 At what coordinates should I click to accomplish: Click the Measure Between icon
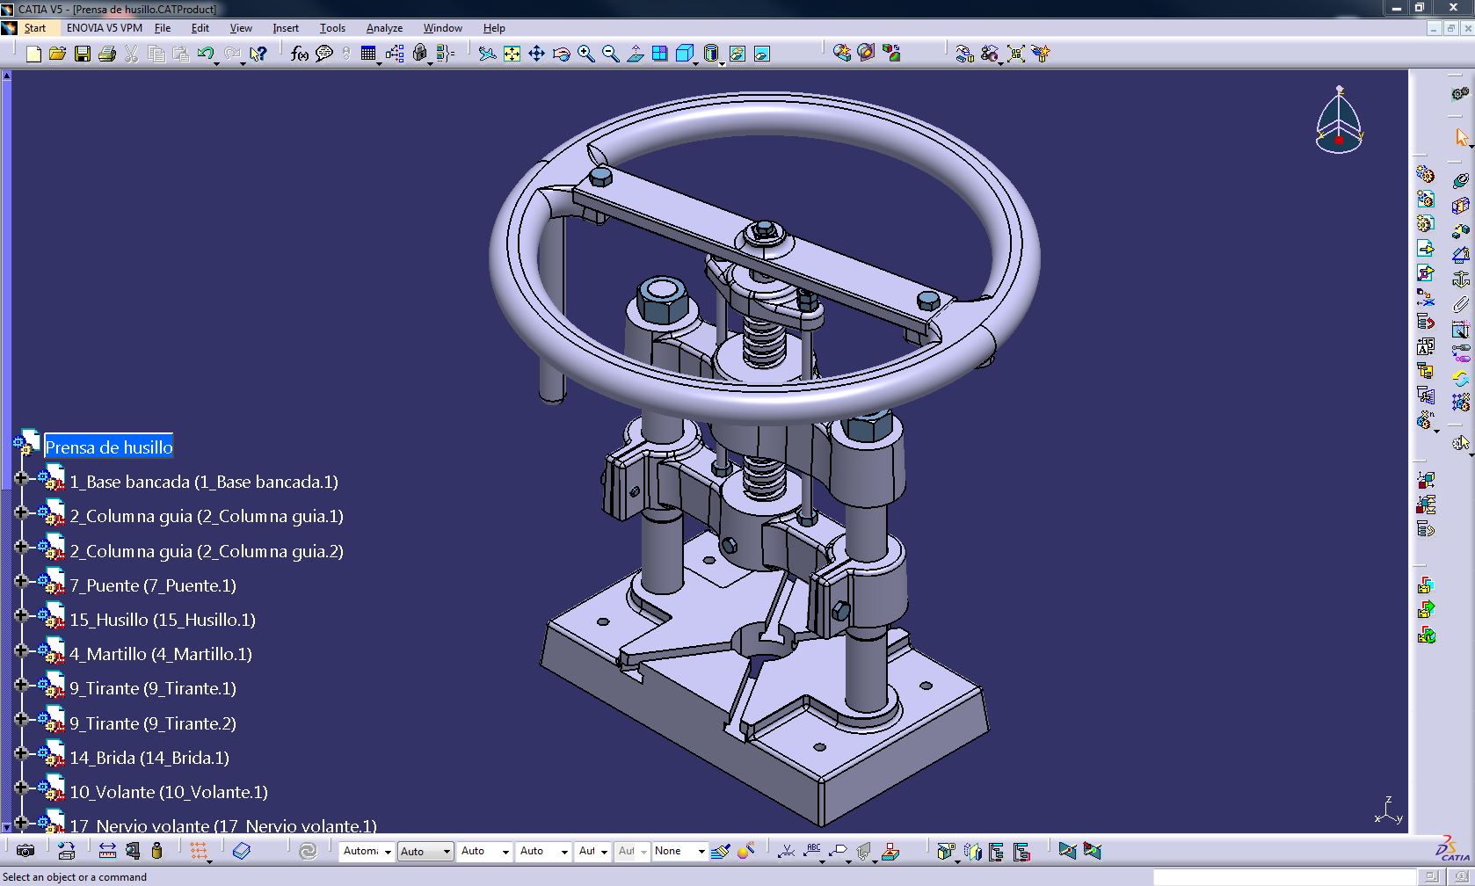click(107, 851)
